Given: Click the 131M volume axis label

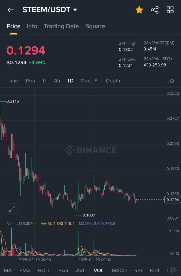Looking at the screenshot, I should 174,231.
